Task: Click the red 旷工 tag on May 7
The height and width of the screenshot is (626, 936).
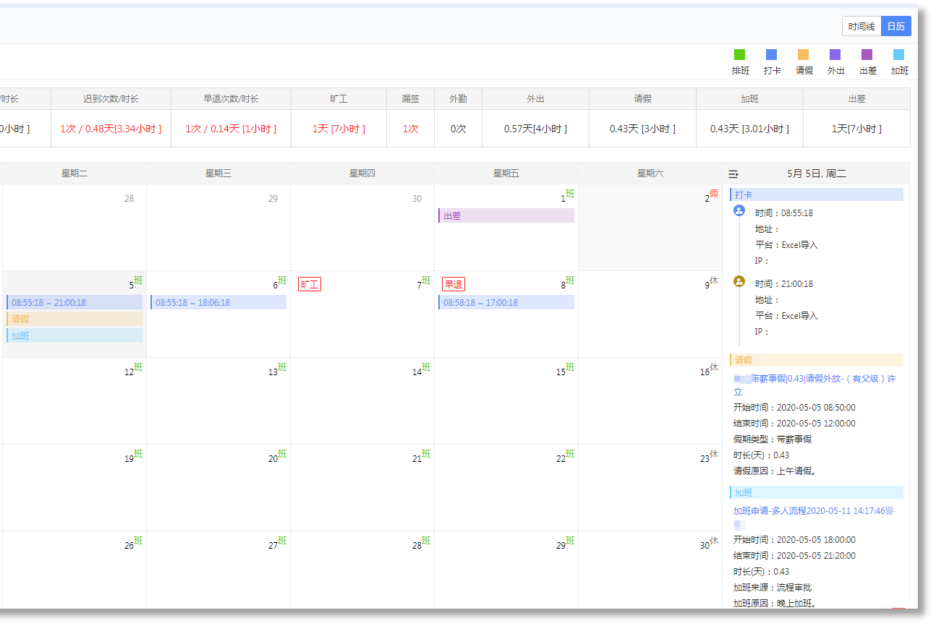Action: point(309,284)
